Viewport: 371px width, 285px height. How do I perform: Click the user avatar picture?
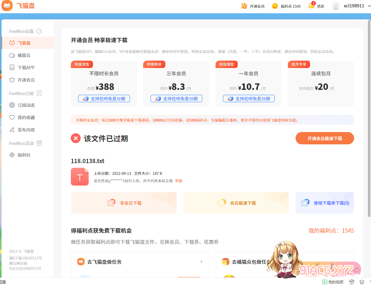336,6
